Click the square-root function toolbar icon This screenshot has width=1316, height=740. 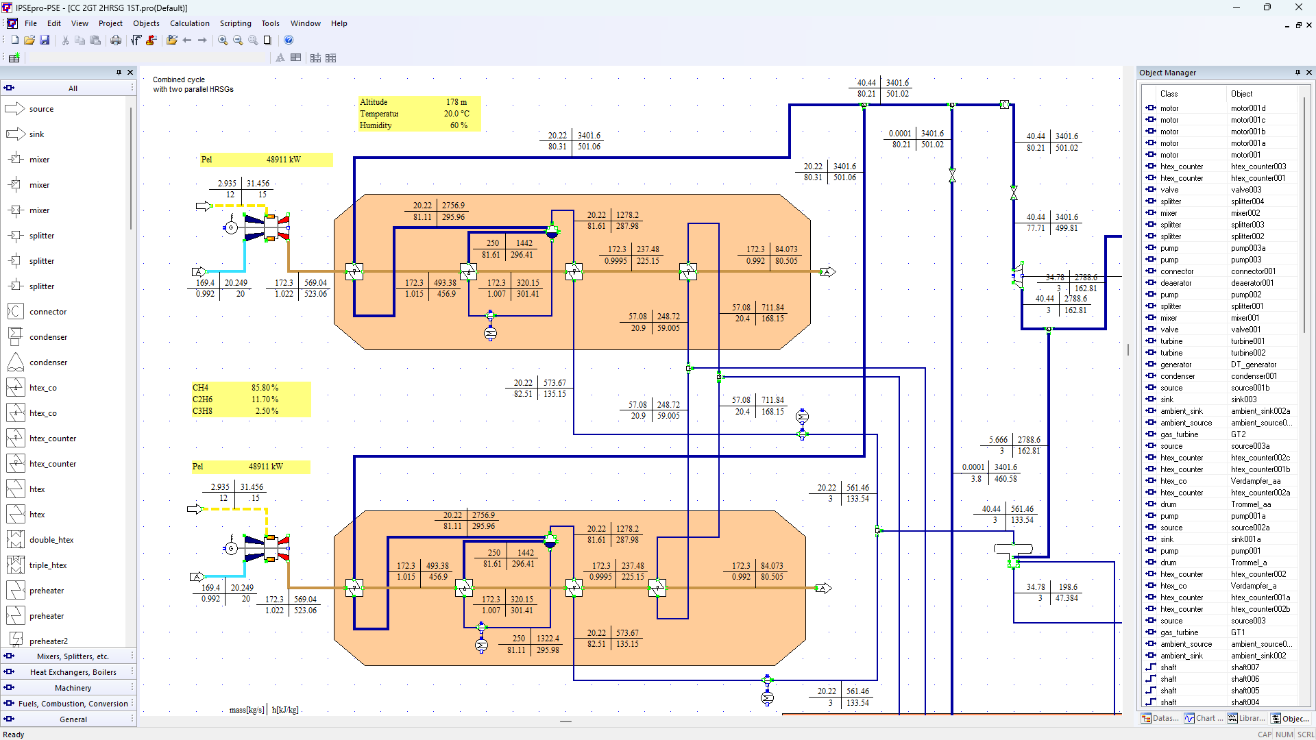pyautogui.click(x=136, y=40)
